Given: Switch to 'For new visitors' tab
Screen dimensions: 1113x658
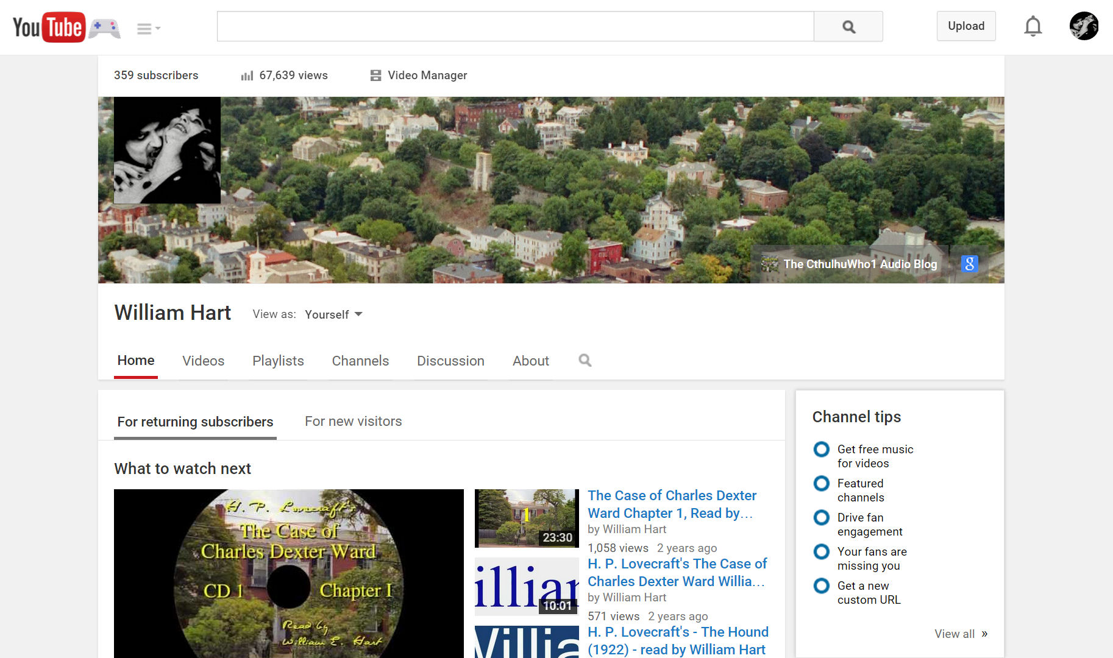Looking at the screenshot, I should point(353,422).
